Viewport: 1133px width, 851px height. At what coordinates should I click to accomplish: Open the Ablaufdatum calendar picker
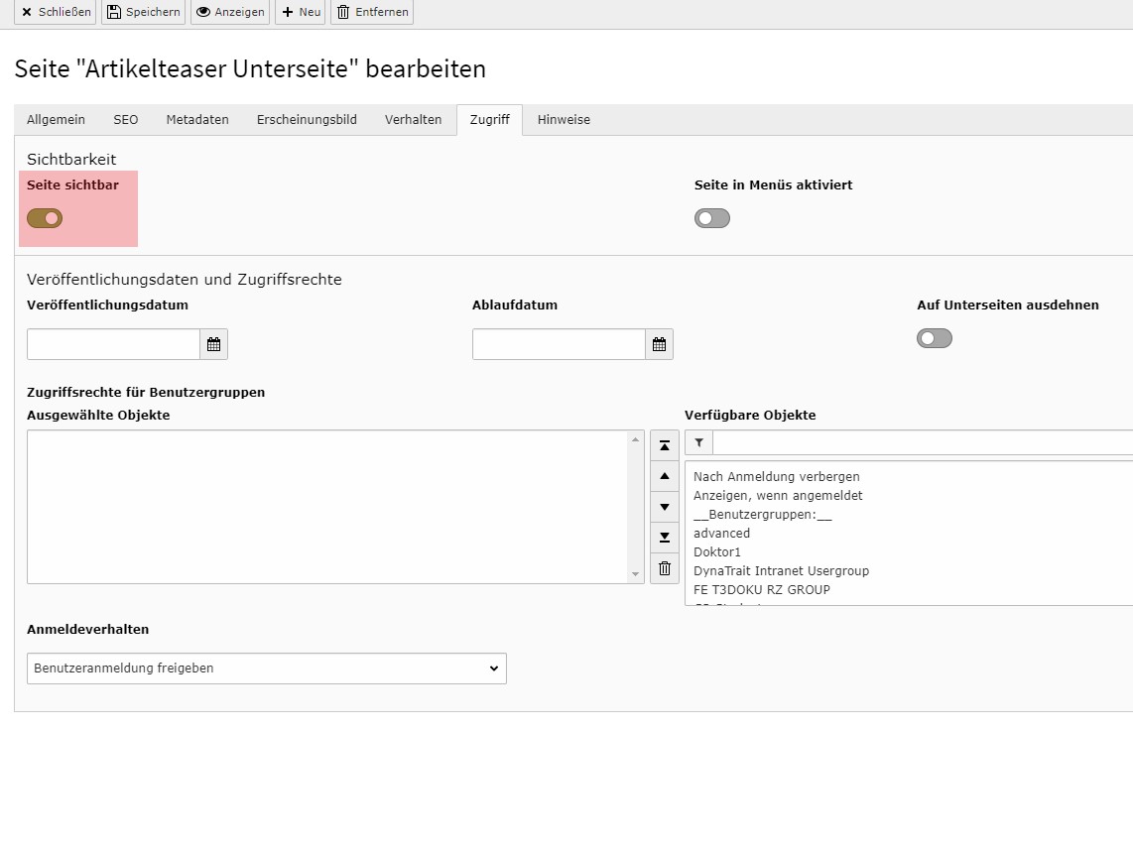[x=659, y=345]
